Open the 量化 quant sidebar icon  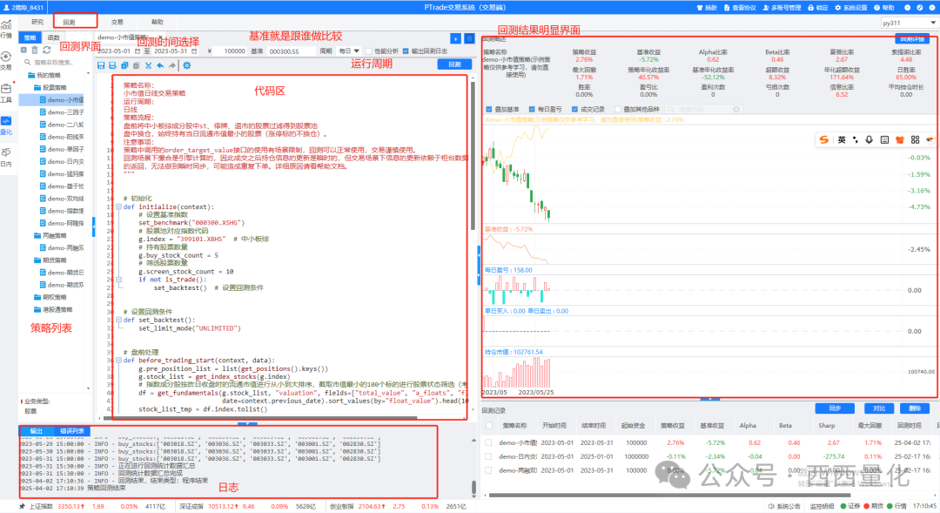click(6, 125)
